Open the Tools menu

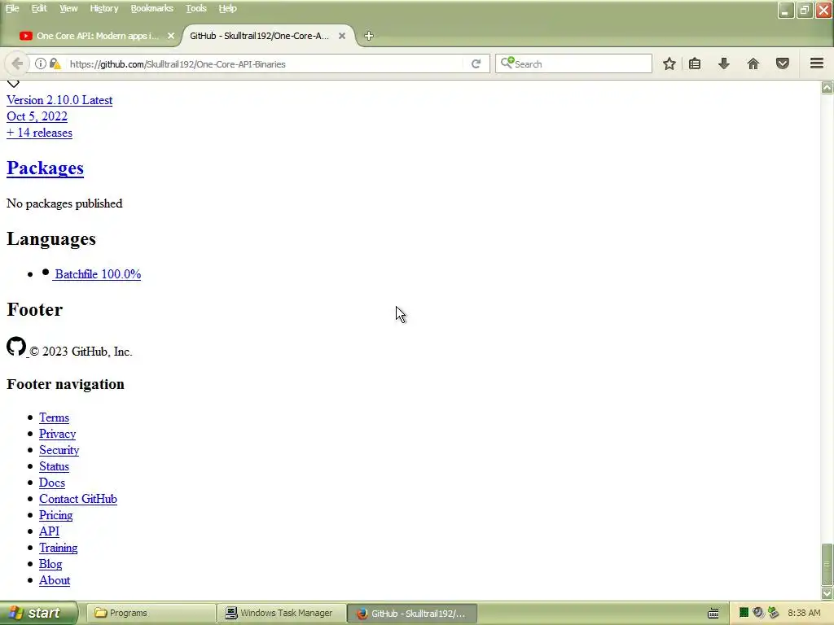point(195,8)
